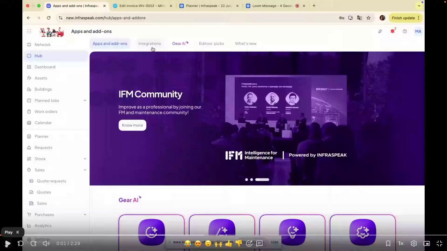
Task: Play the Loom video
Action: pos(8,243)
